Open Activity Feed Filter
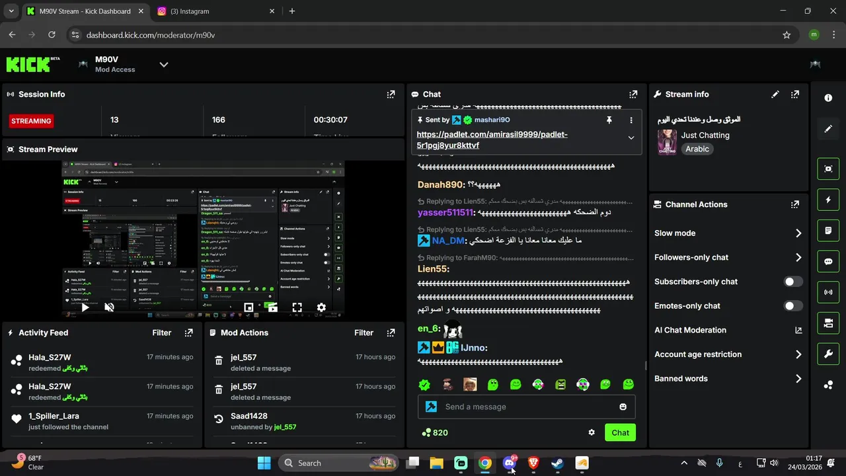 pyautogui.click(x=162, y=333)
